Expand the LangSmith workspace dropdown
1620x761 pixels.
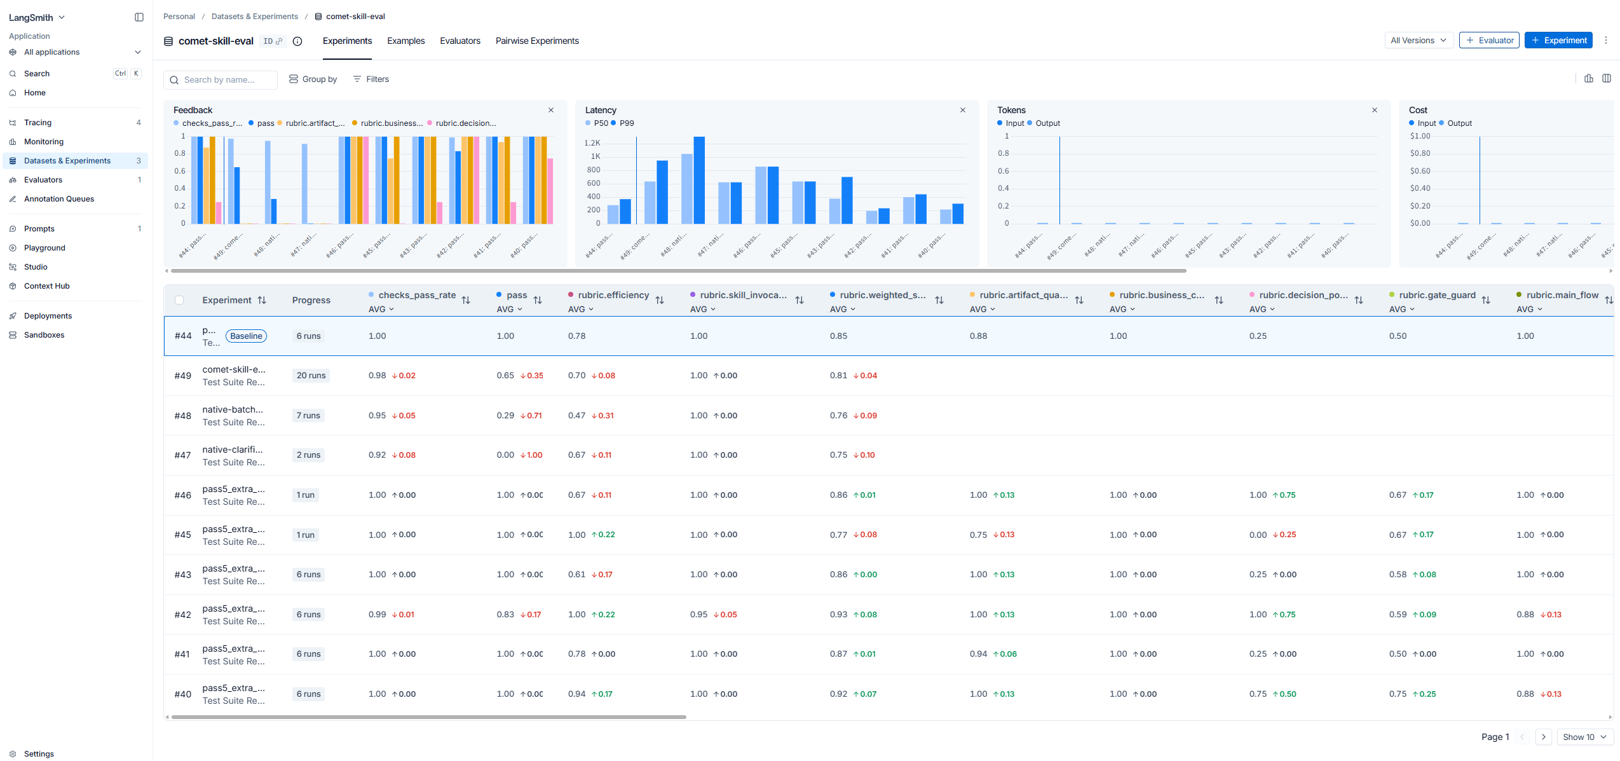coord(37,17)
